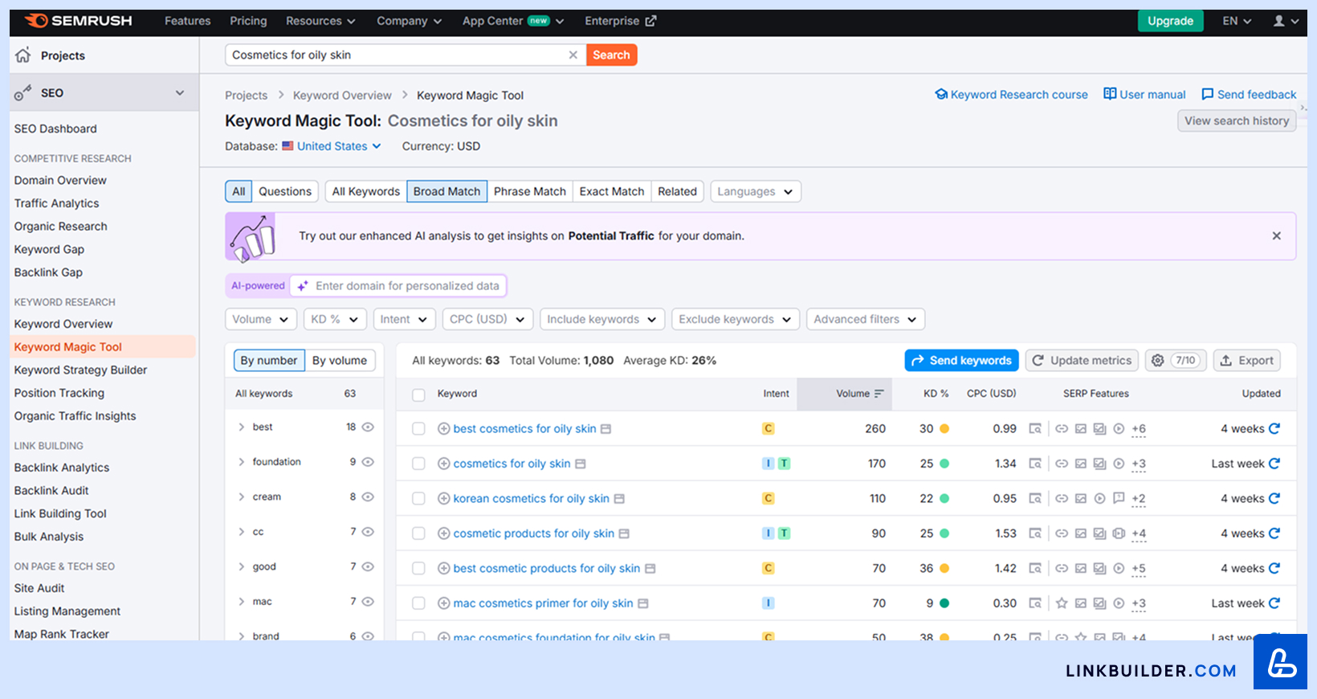Open SERP snapshot icon for mac cosmetics primer
The width and height of the screenshot is (1317, 699).
1035,603
